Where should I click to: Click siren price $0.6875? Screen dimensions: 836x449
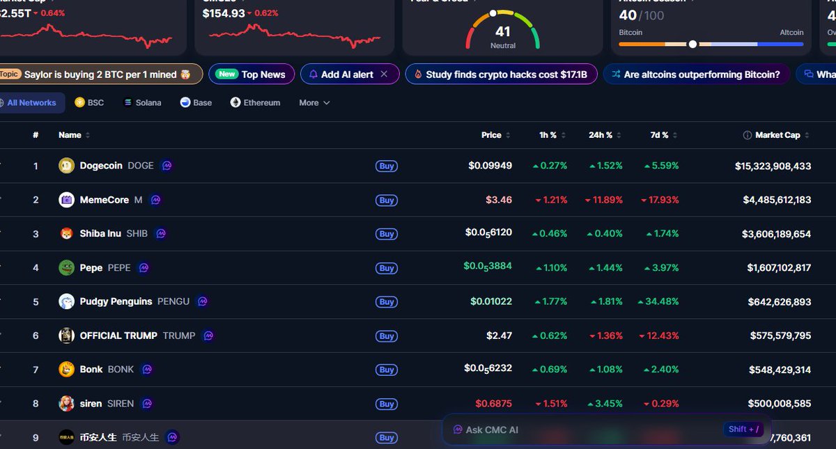(x=494, y=404)
